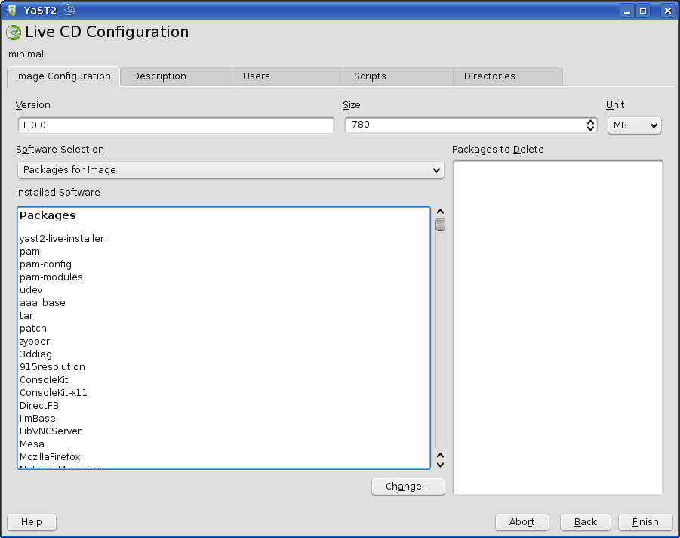The image size is (680, 538).
Task: Go Back to previous step
Action: (585, 522)
